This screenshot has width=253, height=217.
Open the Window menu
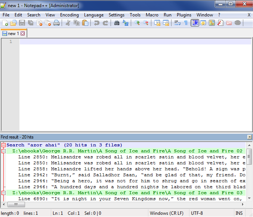[x=205, y=15]
